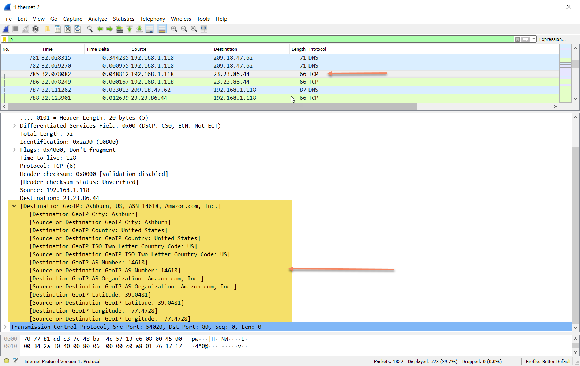Click the Go to last packet icon
Image resolution: width=580 pixels, height=366 pixels.
click(139, 29)
